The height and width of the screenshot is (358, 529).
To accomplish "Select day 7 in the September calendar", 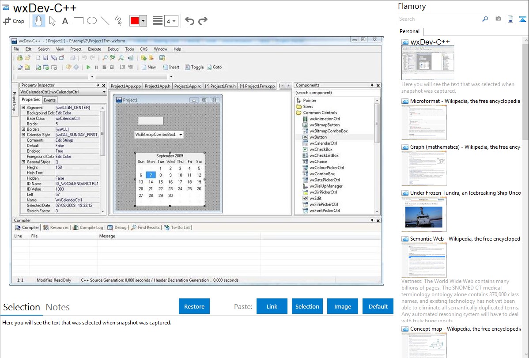I will point(151,175).
